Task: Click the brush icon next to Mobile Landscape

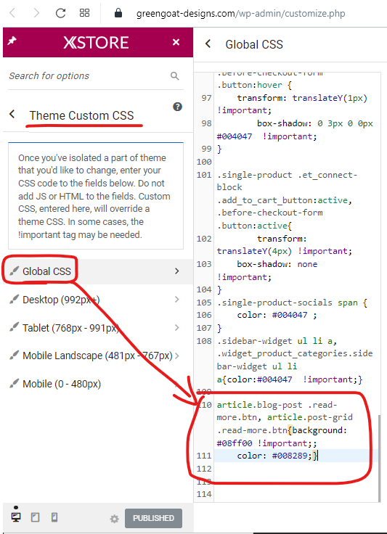Action: pos(14,356)
